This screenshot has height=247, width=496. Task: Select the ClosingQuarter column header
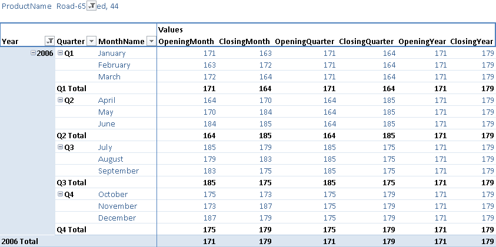[367, 41]
